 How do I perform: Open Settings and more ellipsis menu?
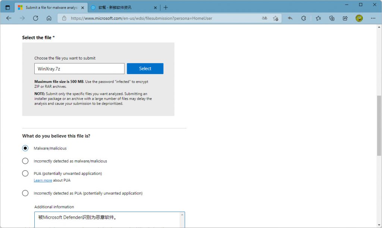click(373, 18)
